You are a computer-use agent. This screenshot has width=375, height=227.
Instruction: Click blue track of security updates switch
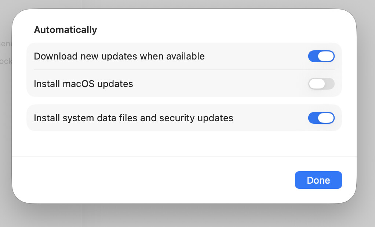[313, 118]
